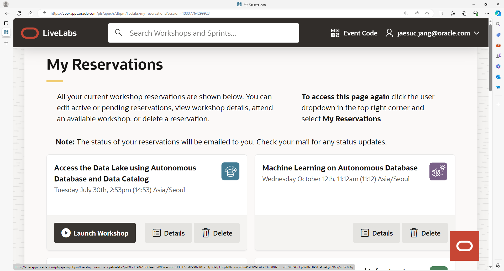Open the browser Settings and more menu

(x=487, y=13)
